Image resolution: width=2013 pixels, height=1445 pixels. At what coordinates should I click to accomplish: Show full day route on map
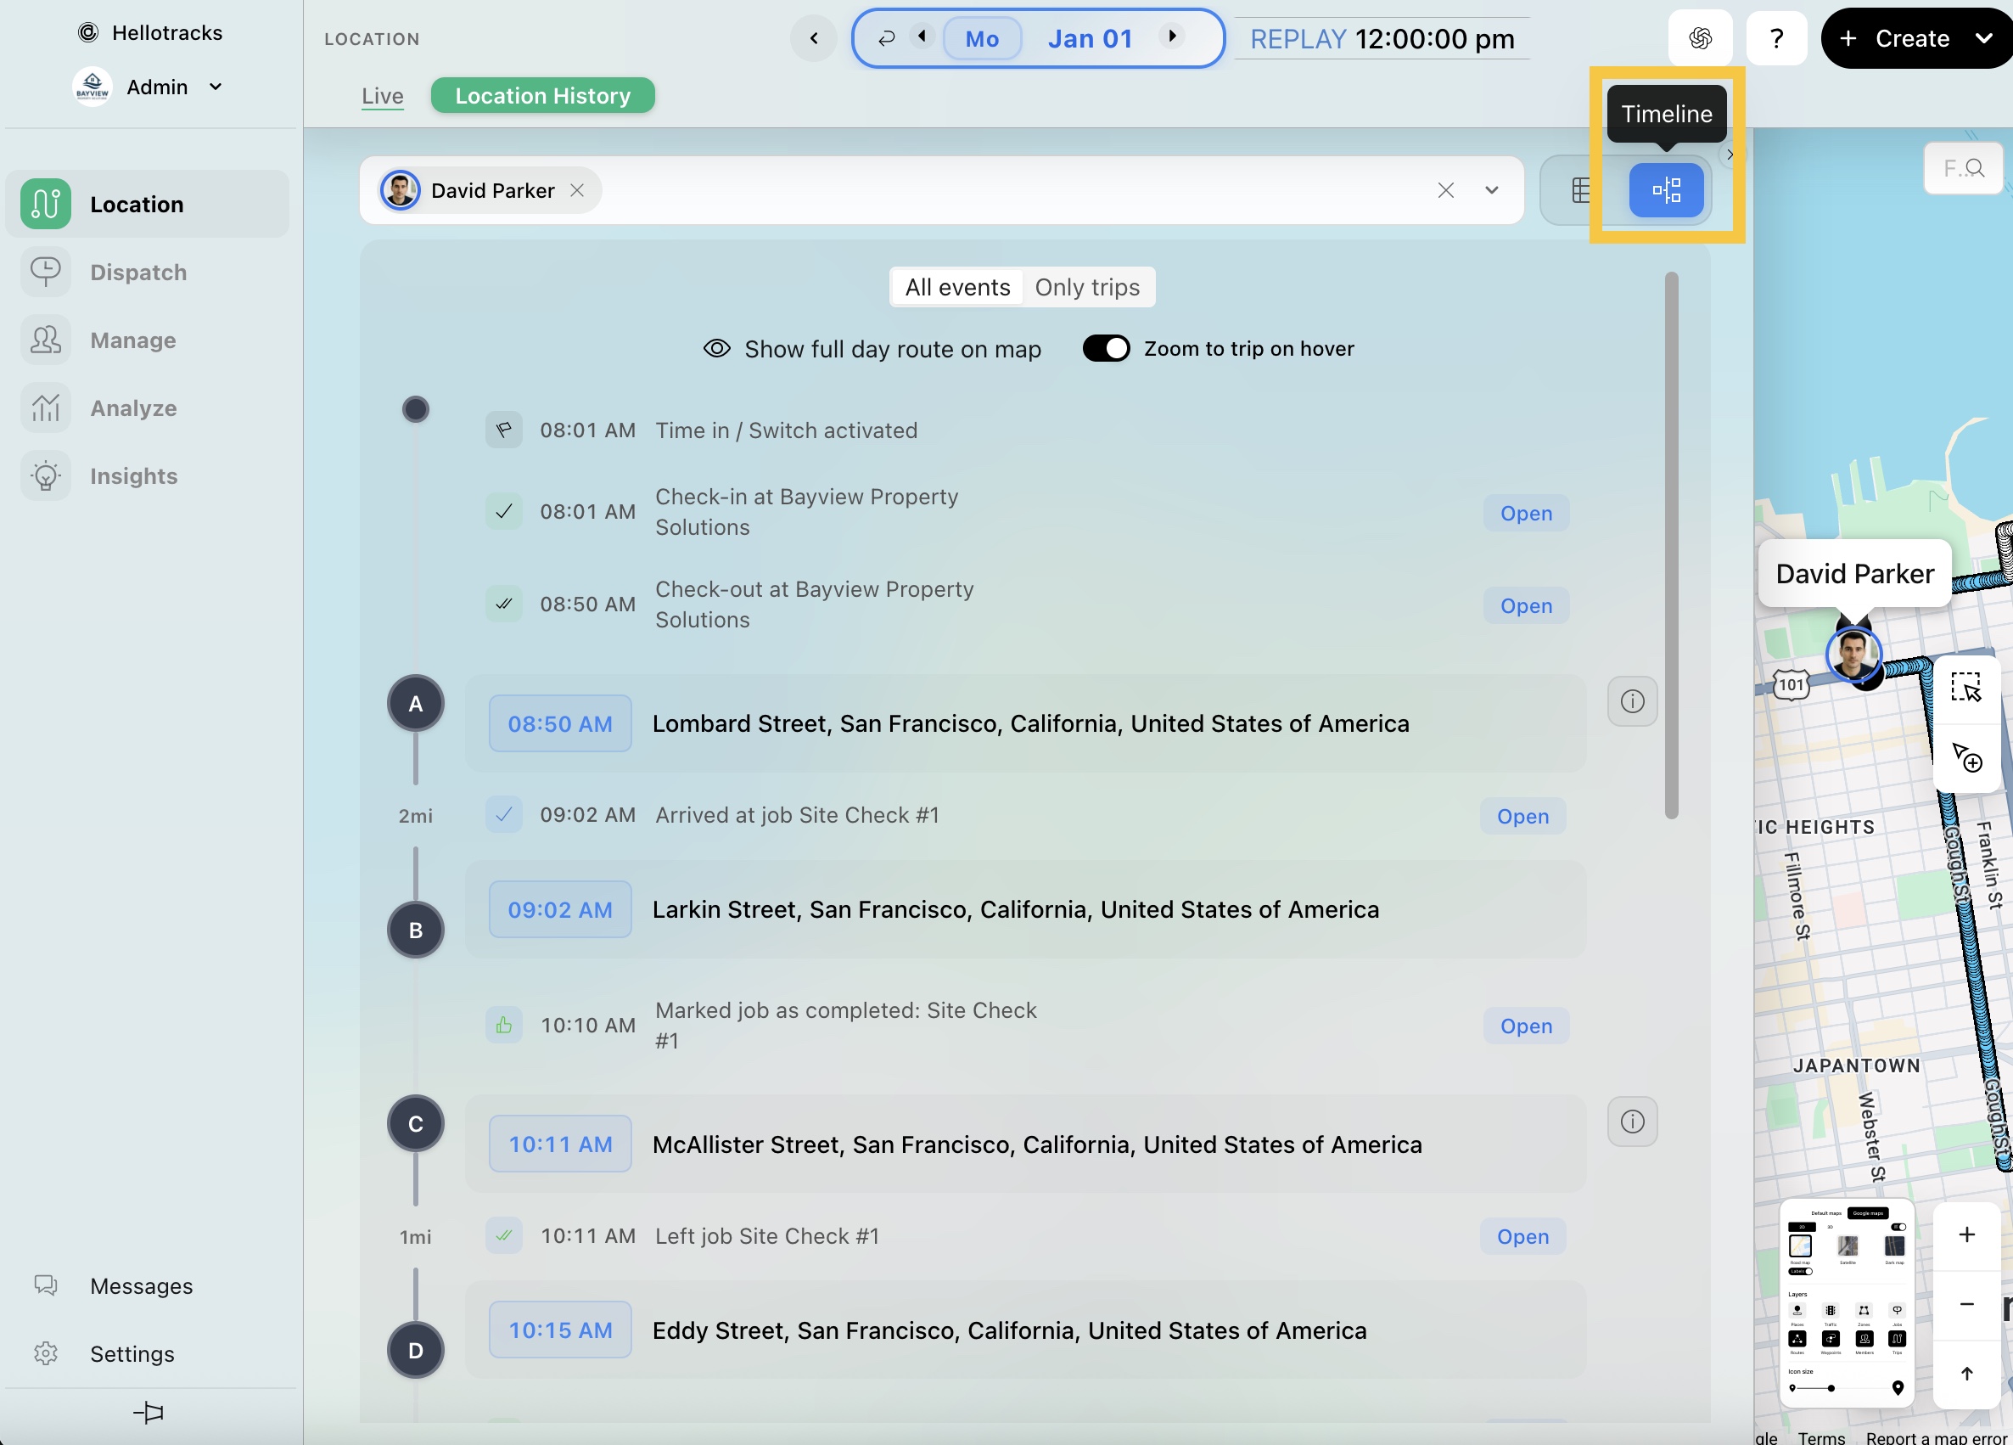pyautogui.click(x=872, y=349)
